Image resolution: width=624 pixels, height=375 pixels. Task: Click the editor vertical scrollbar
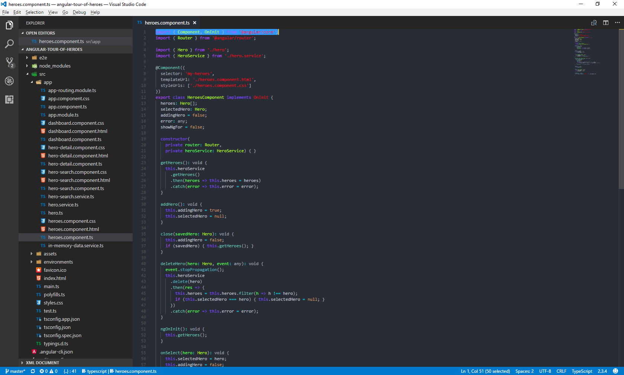[621, 109]
